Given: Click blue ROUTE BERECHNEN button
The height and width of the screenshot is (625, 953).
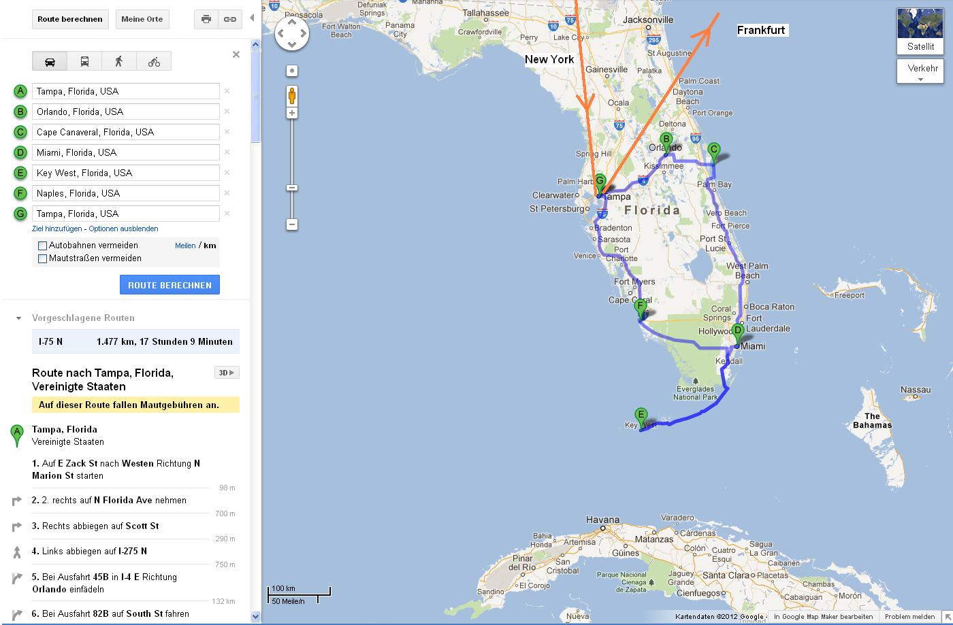Looking at the screenshot, I should [169, 285].
